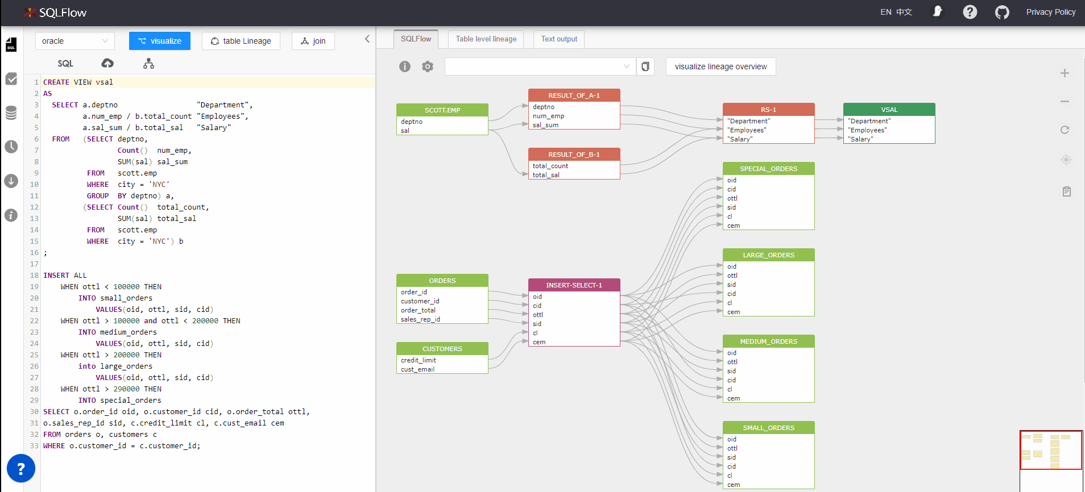Open the clock history icon in the left sidebar
The image size is (1085, 492).
11,147
